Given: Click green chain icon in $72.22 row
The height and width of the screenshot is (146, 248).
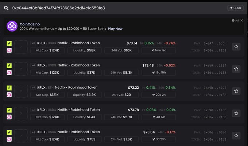Looking at the screenshot, I should click(9, 88).
